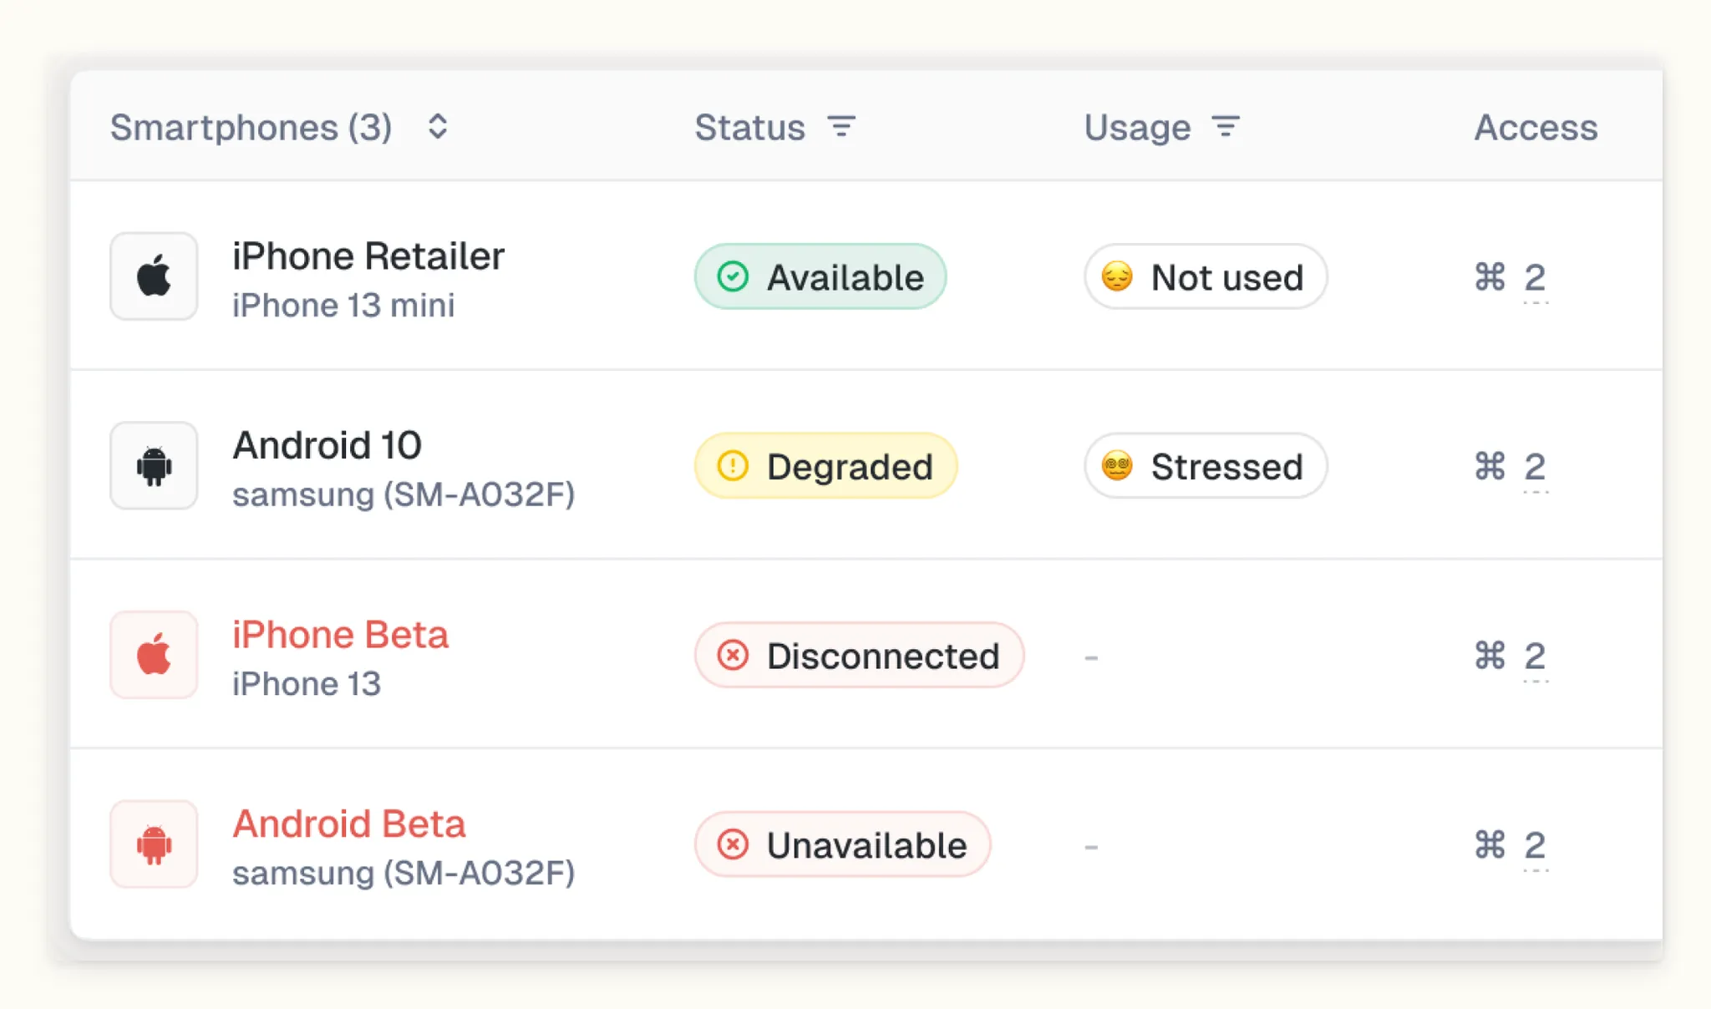The image size is (1711, 1009).
Task: Click the Not used usage badge
Action: tap(1206, 276)
